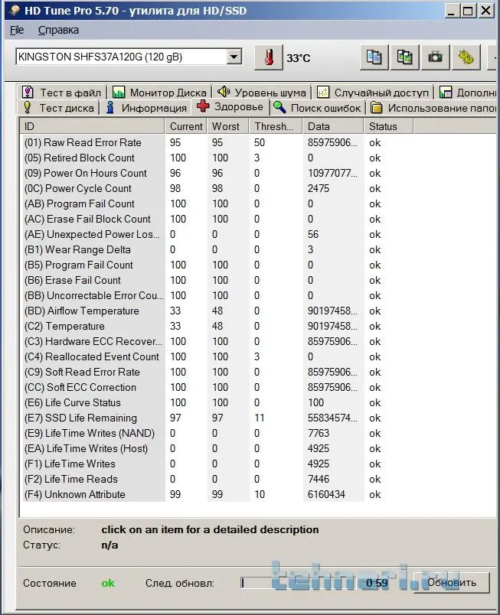The image size is (500, 615).
Task: Select the (AC) Erase Fail Block Count row
Action: point(257,219)
